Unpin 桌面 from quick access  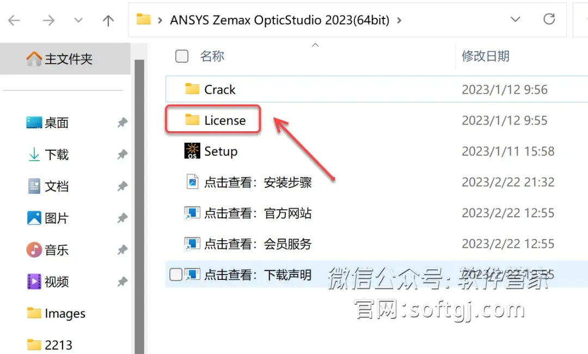pyautogui.click(x=122, y=122)
